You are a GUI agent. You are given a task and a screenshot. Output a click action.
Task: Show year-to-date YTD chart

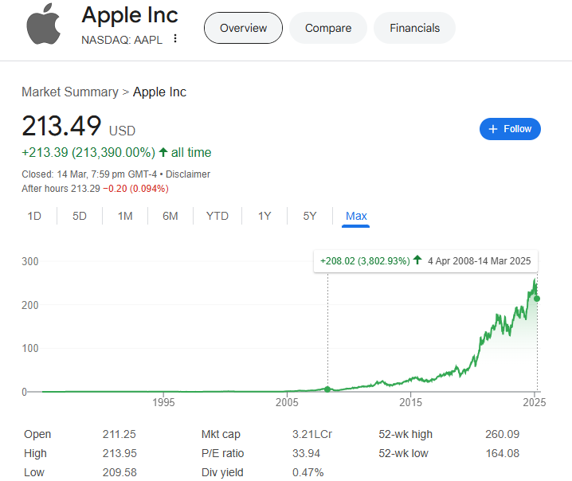[x=217, y=216]
